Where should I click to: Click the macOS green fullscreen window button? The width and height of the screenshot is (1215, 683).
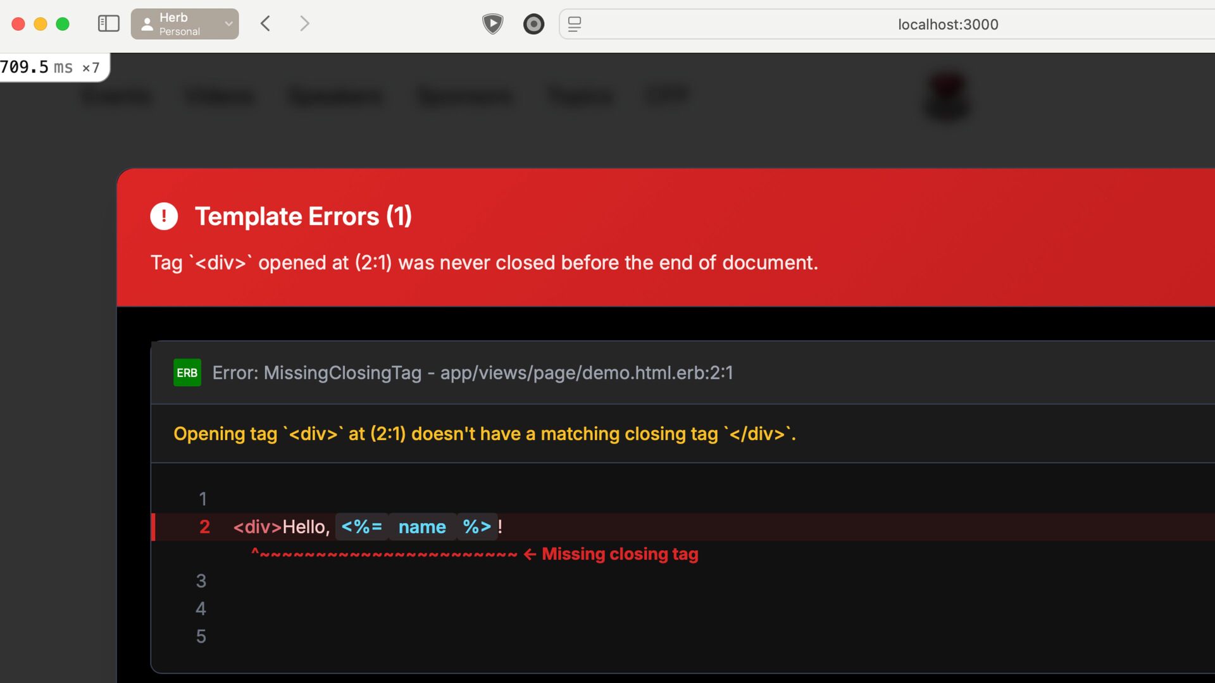pos(63,24)
